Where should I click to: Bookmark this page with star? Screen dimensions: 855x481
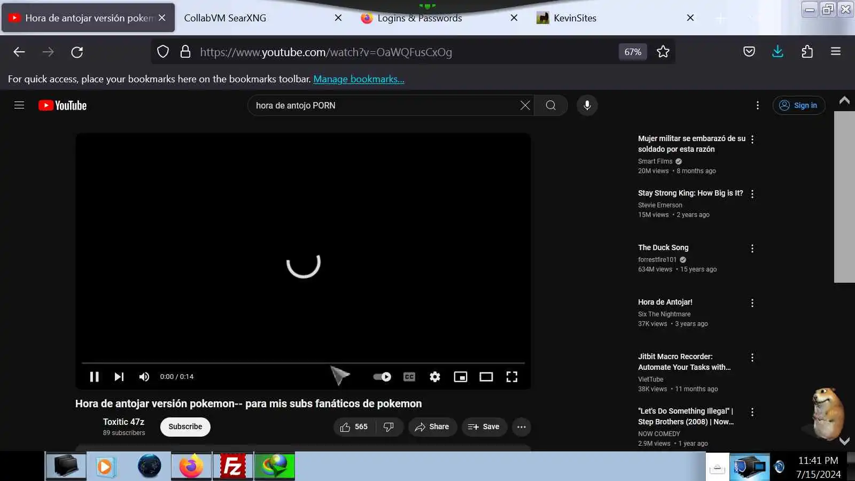coord(663,52)
